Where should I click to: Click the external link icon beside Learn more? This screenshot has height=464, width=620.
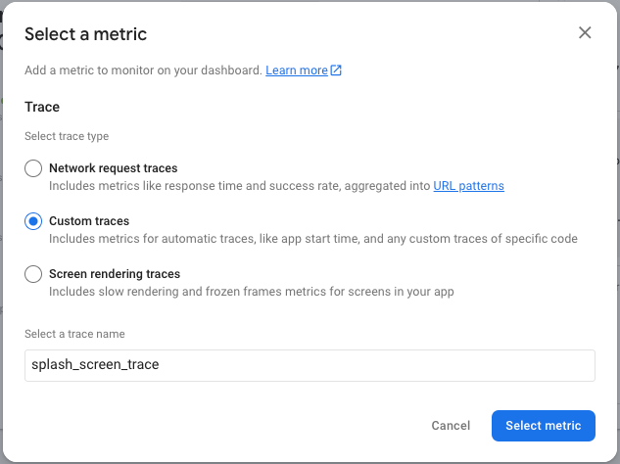tap(336, 70)
